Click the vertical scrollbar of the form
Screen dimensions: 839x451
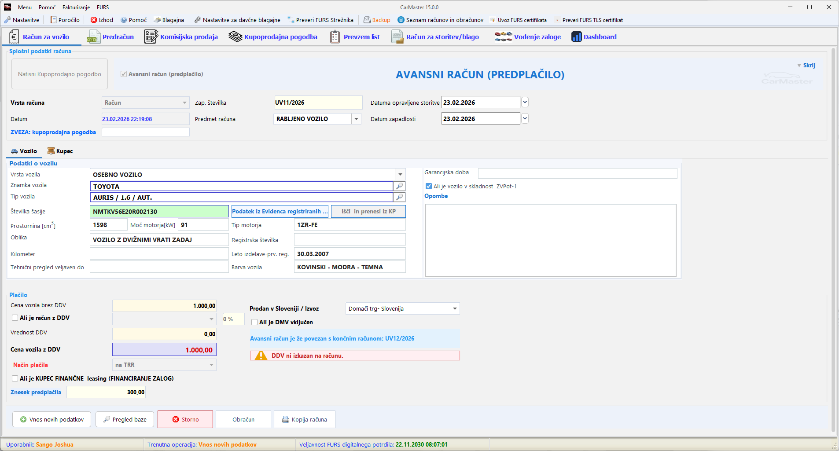(x=833, y=240)
